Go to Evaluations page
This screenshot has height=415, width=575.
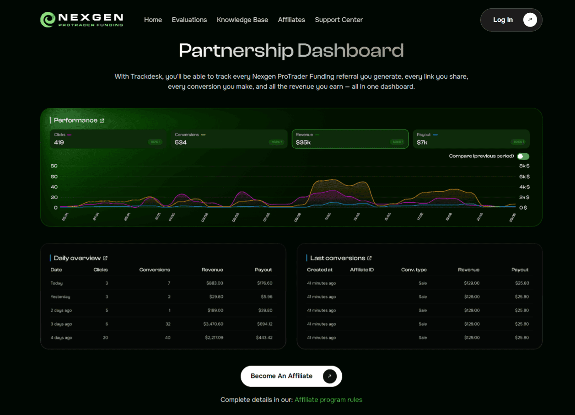click(189, 20)
